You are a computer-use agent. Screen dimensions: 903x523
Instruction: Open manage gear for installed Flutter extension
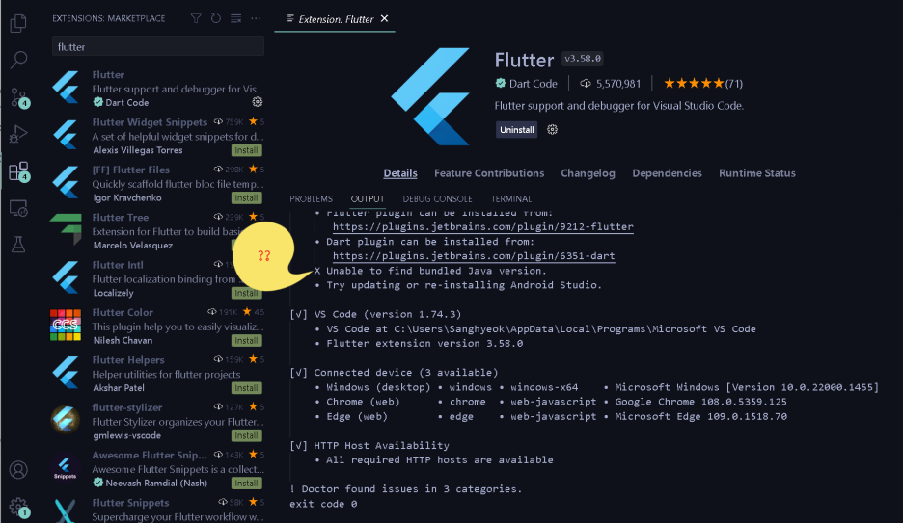click(x=258, y=102)
